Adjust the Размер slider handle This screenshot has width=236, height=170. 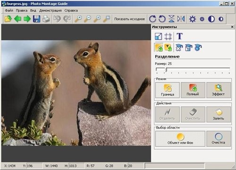(x=166, y=70)
